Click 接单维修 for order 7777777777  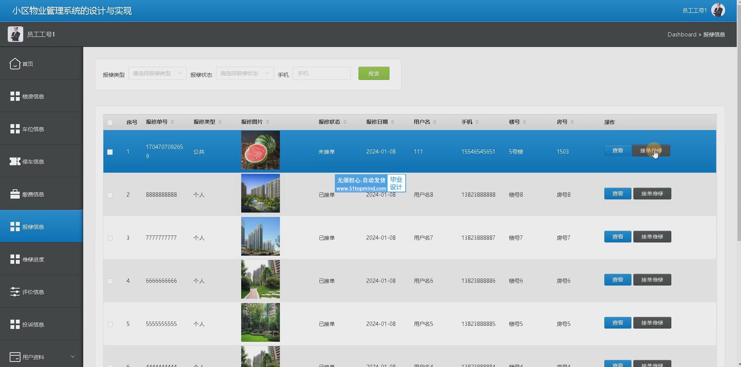coord(652,237)
